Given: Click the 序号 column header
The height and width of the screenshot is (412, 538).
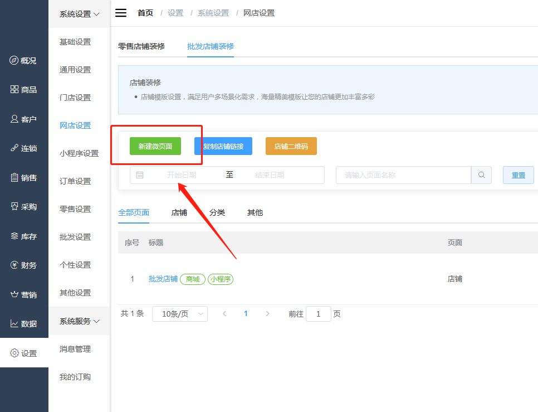Looking at the screenshot, I should (x=132, y=243).
